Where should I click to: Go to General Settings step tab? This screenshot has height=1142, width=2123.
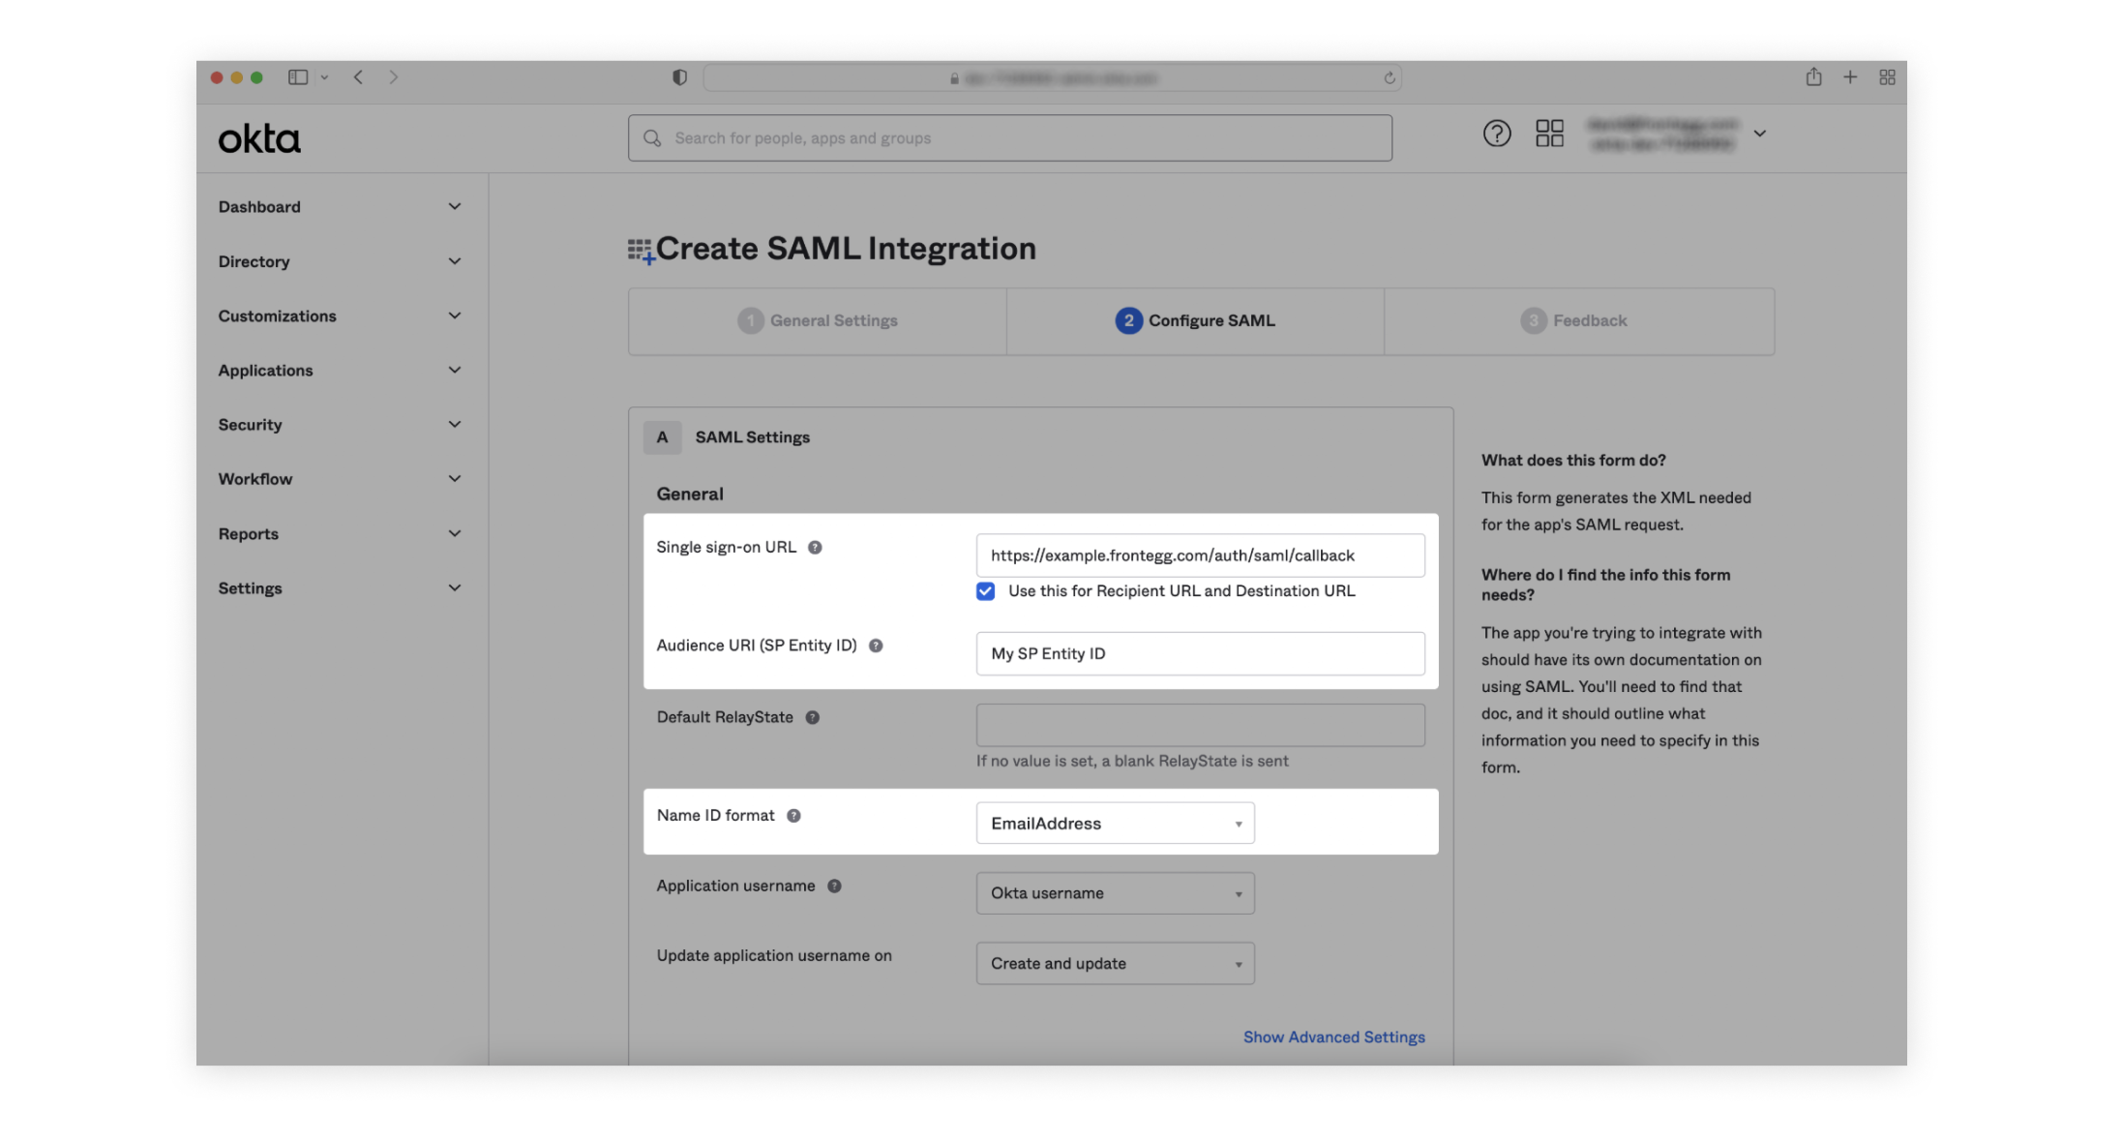[x=818, y=321]
